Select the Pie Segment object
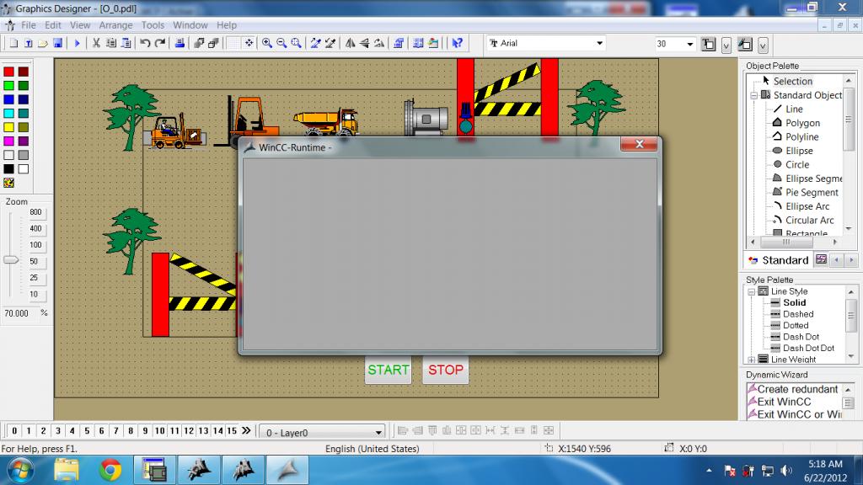The image size is (863, 485). point(812,193)
